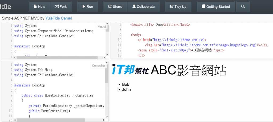
Task: Fork this fiddle
Action: click(61, 7)
